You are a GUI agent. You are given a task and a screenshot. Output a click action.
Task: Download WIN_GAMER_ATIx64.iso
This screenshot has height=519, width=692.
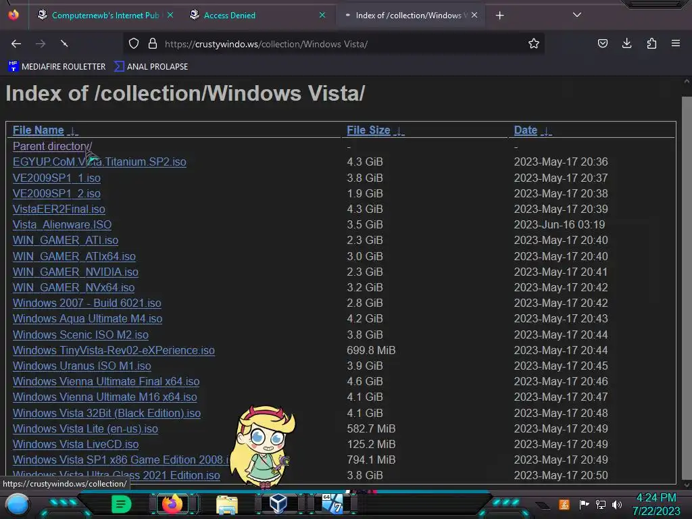(x=74, y=256)
